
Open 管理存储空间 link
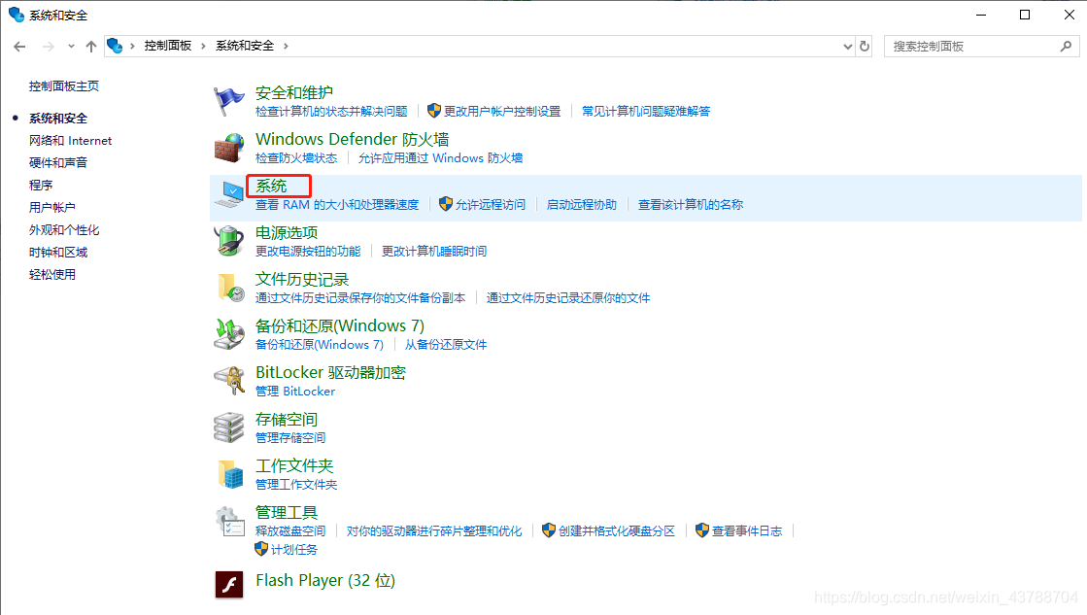tap(290, 437)
